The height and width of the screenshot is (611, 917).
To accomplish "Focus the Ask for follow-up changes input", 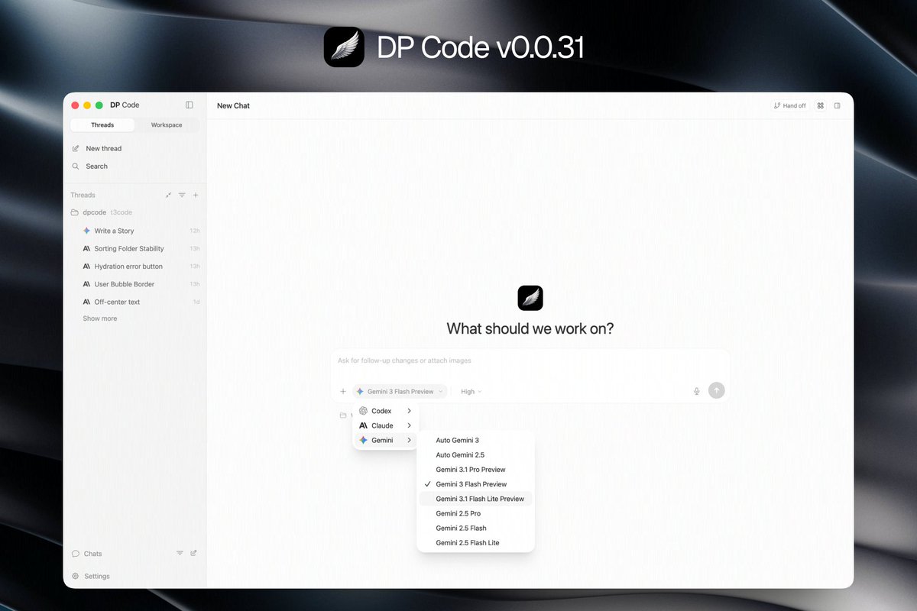I will [x=530, y=360].
